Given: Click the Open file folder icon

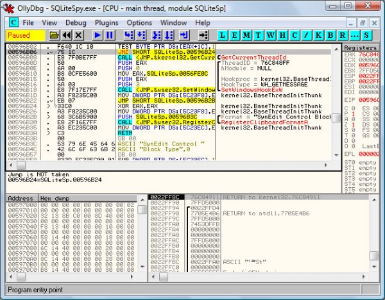Looking at the screenshot, I should tap(54, 35).
